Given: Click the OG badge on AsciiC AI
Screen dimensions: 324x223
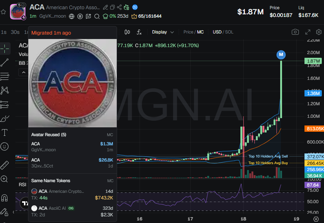Looking at the screenshot, I should coord(71,208).
